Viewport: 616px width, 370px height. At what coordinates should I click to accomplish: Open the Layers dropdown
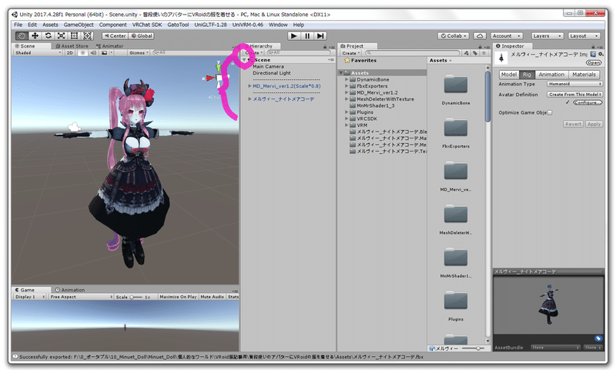pyautogui.click(x=547, y=35)
